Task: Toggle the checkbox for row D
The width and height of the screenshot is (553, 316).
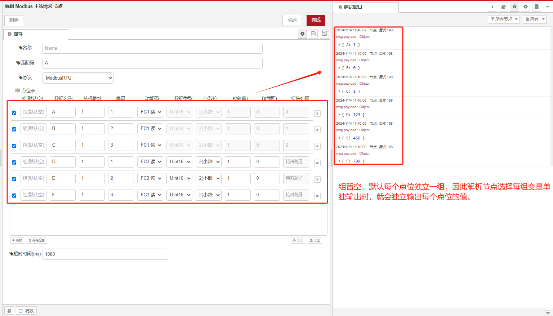Action: click(14, 163)
